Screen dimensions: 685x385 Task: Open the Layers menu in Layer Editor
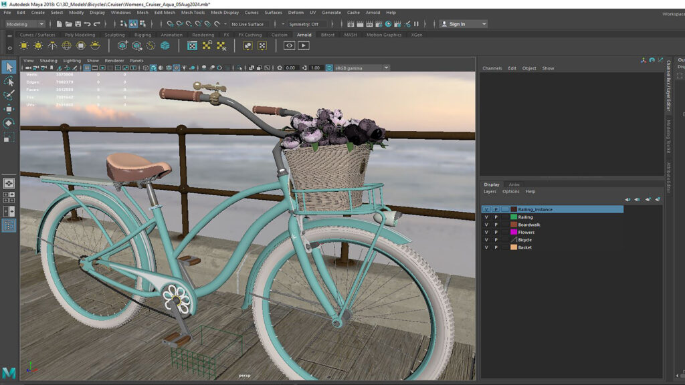point(490,191)
